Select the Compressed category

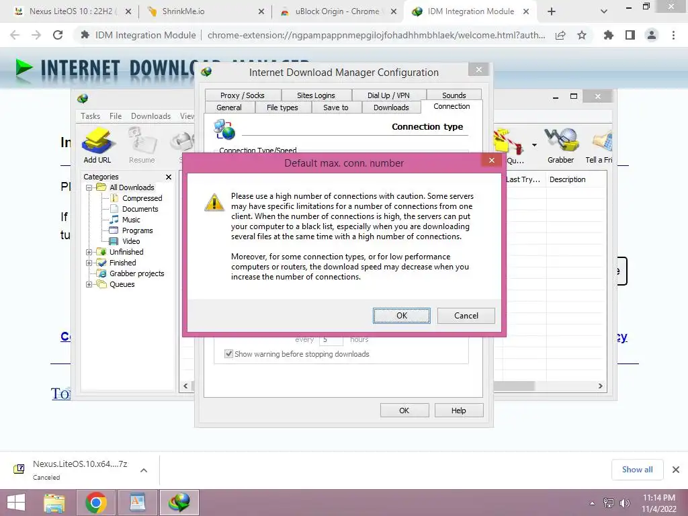click(142, 198)
